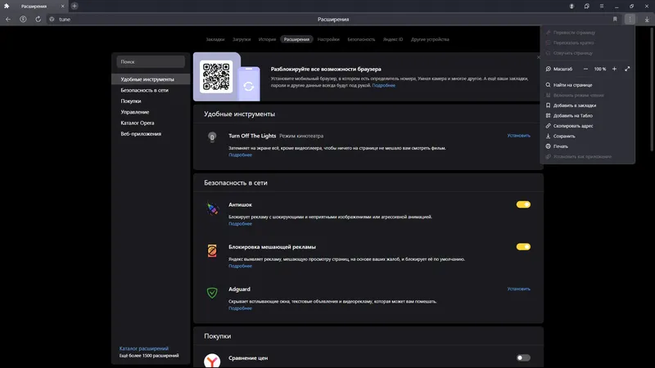Enter fullscreen with the expand arrows icon
The width and height of the screenshot is (655, 368).
pyautogui.click(x=627, y=69)
